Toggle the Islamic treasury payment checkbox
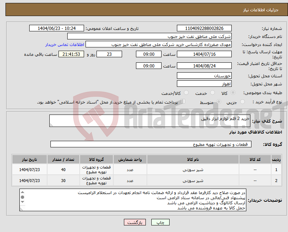The image size is (288, 232). [183, 101]
